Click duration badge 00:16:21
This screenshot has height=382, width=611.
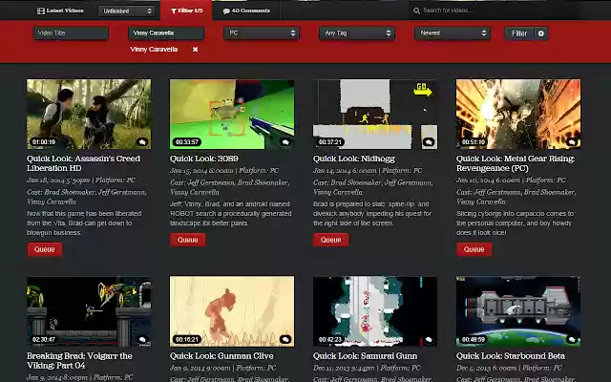pos(187,340)
